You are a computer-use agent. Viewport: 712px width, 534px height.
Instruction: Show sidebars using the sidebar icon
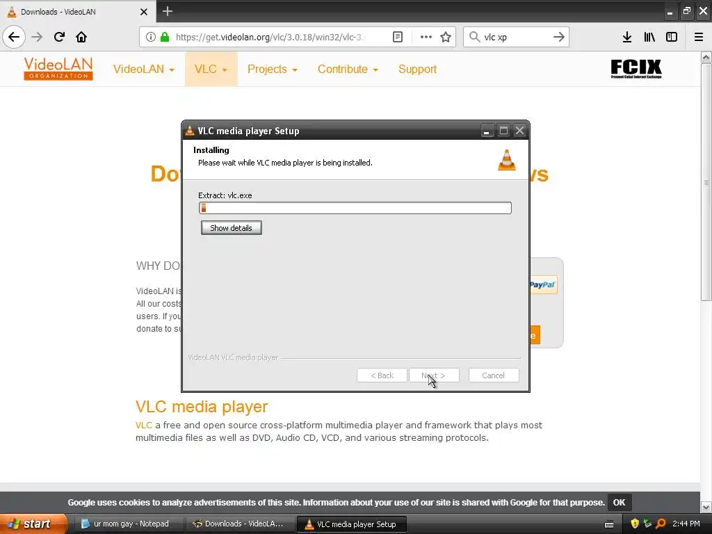pyautogui.click(x=672, y=37)
